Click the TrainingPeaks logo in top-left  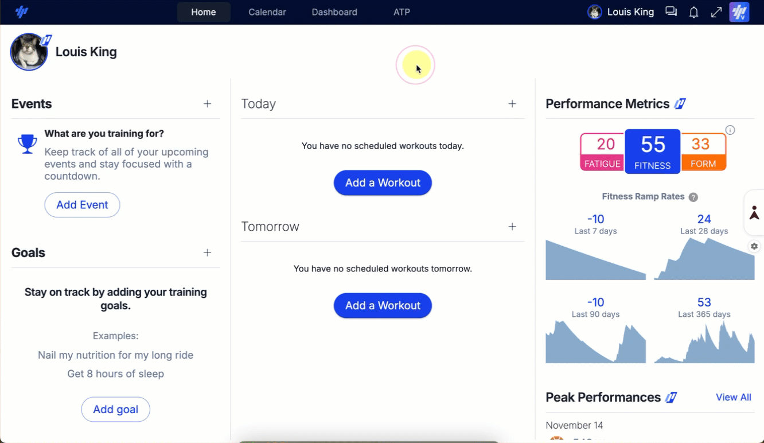tap(22, 12)
